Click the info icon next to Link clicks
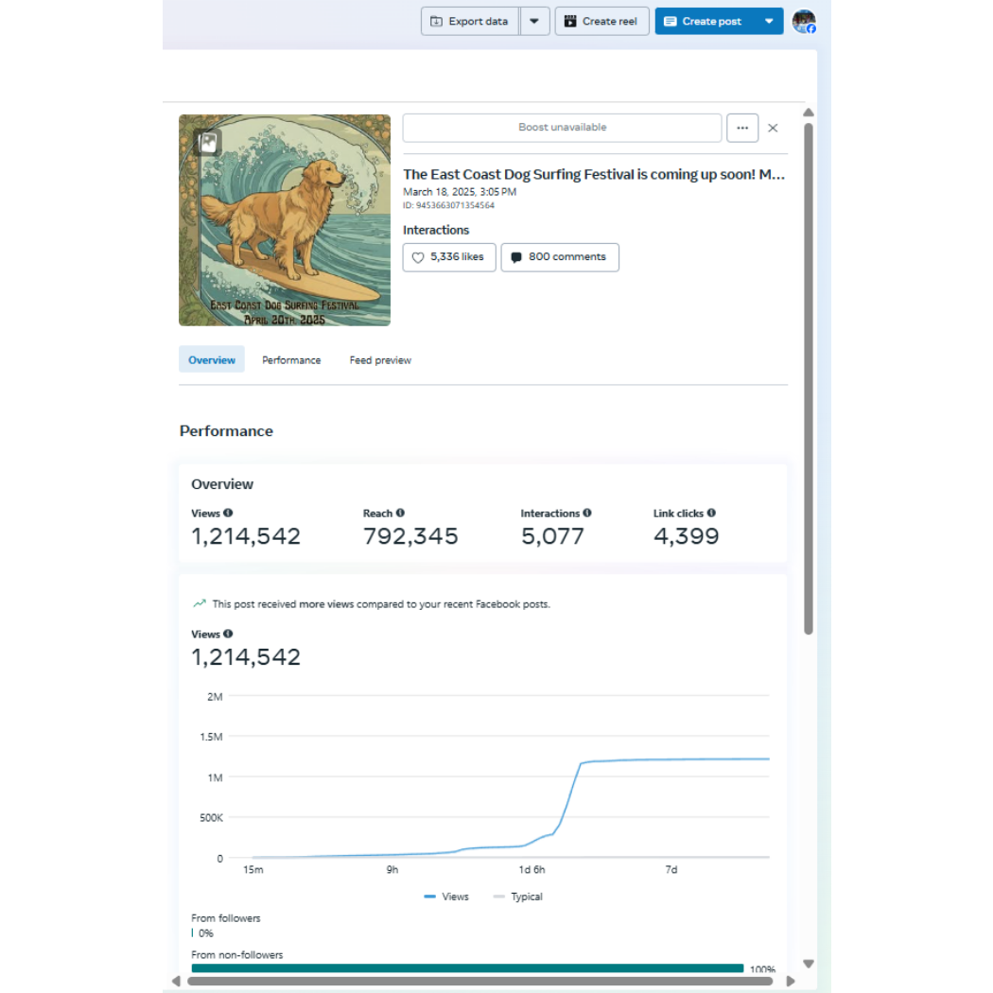This screenshot has width=993, height=993. [x=711, y=513]
